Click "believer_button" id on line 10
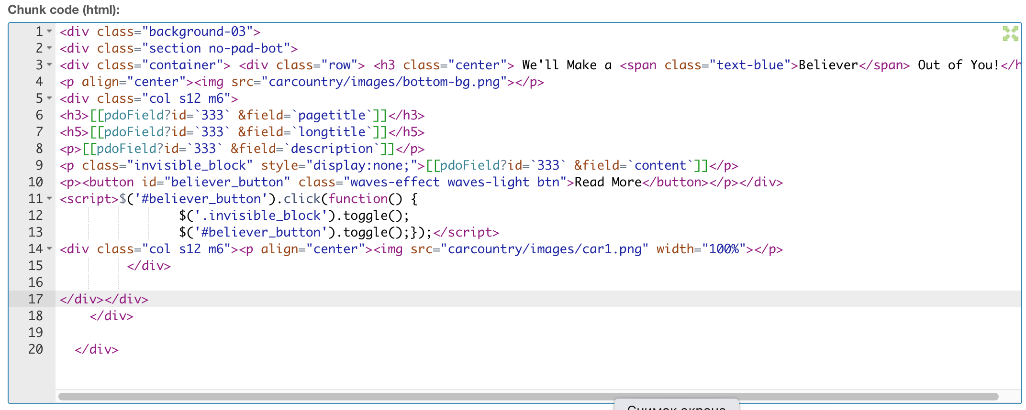1026x410 pixels. click(x=227, y=182)
